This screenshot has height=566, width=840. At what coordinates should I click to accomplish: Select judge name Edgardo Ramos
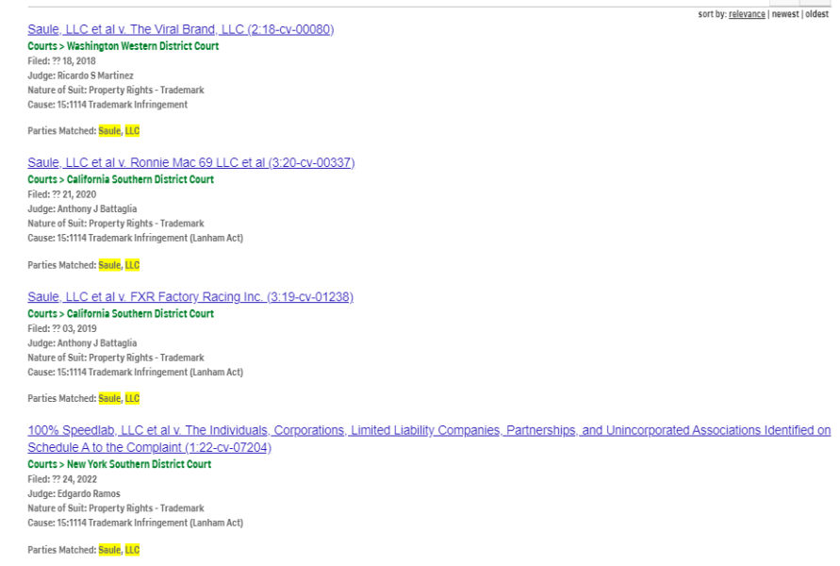pyautogui.click(x=89, y=493)
